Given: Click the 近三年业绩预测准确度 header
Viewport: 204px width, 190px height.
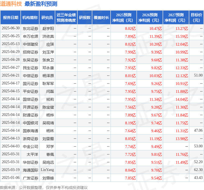Looking at the screenshot, I should pos(66,18).
